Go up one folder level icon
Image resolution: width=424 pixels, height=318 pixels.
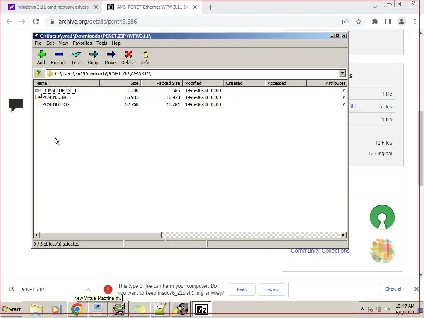38,73
